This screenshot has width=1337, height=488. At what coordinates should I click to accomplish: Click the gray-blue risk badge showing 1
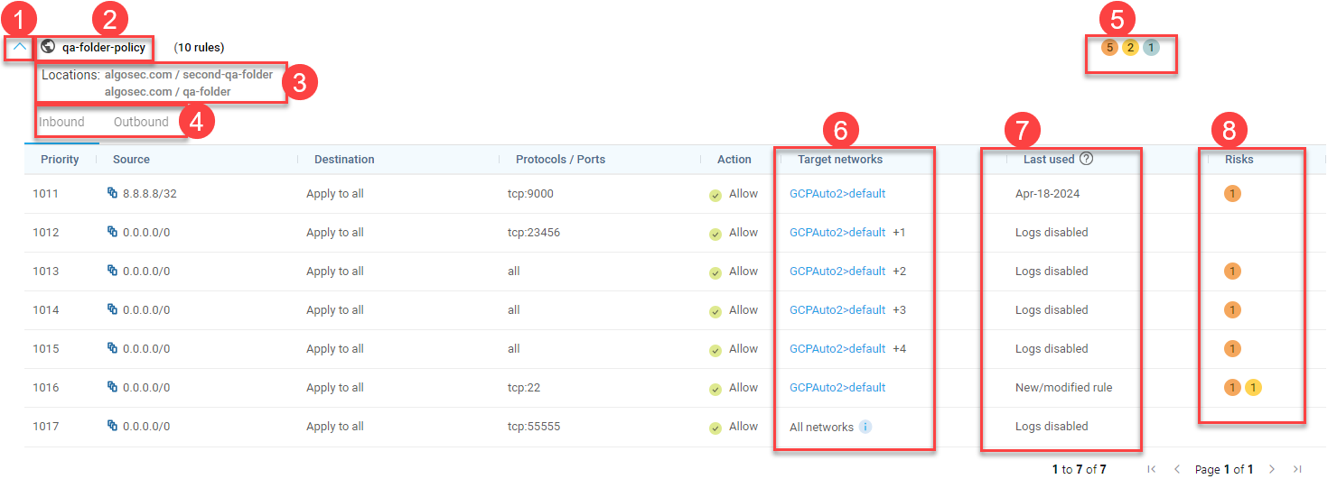pyautogui.click(x=1151, y=47)
